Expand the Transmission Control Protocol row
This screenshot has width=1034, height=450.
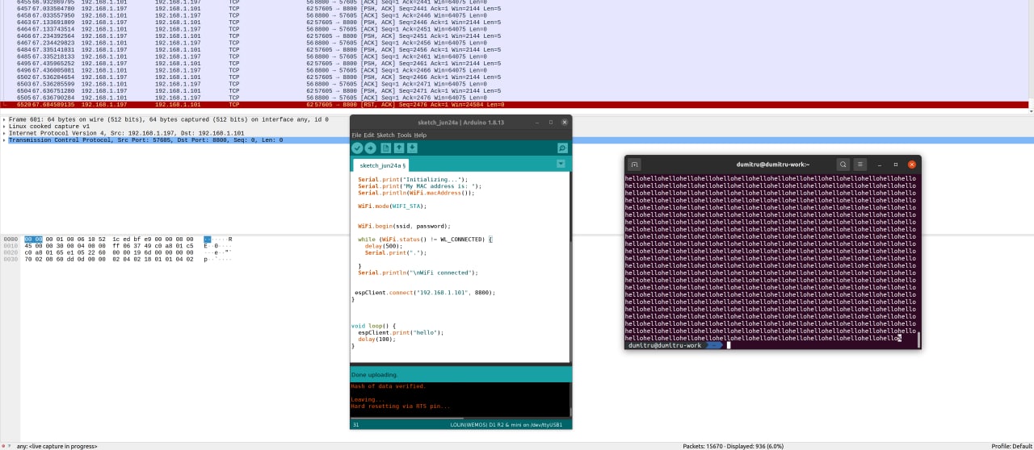4,140
